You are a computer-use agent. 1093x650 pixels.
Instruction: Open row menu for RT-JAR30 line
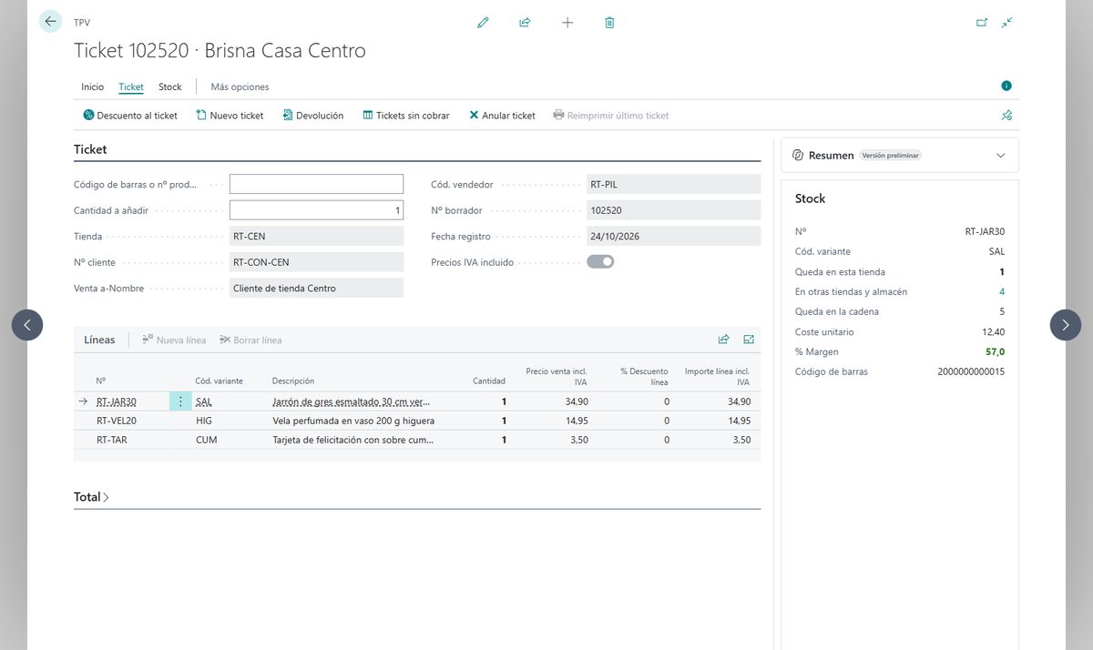click(x=180, y=401)
